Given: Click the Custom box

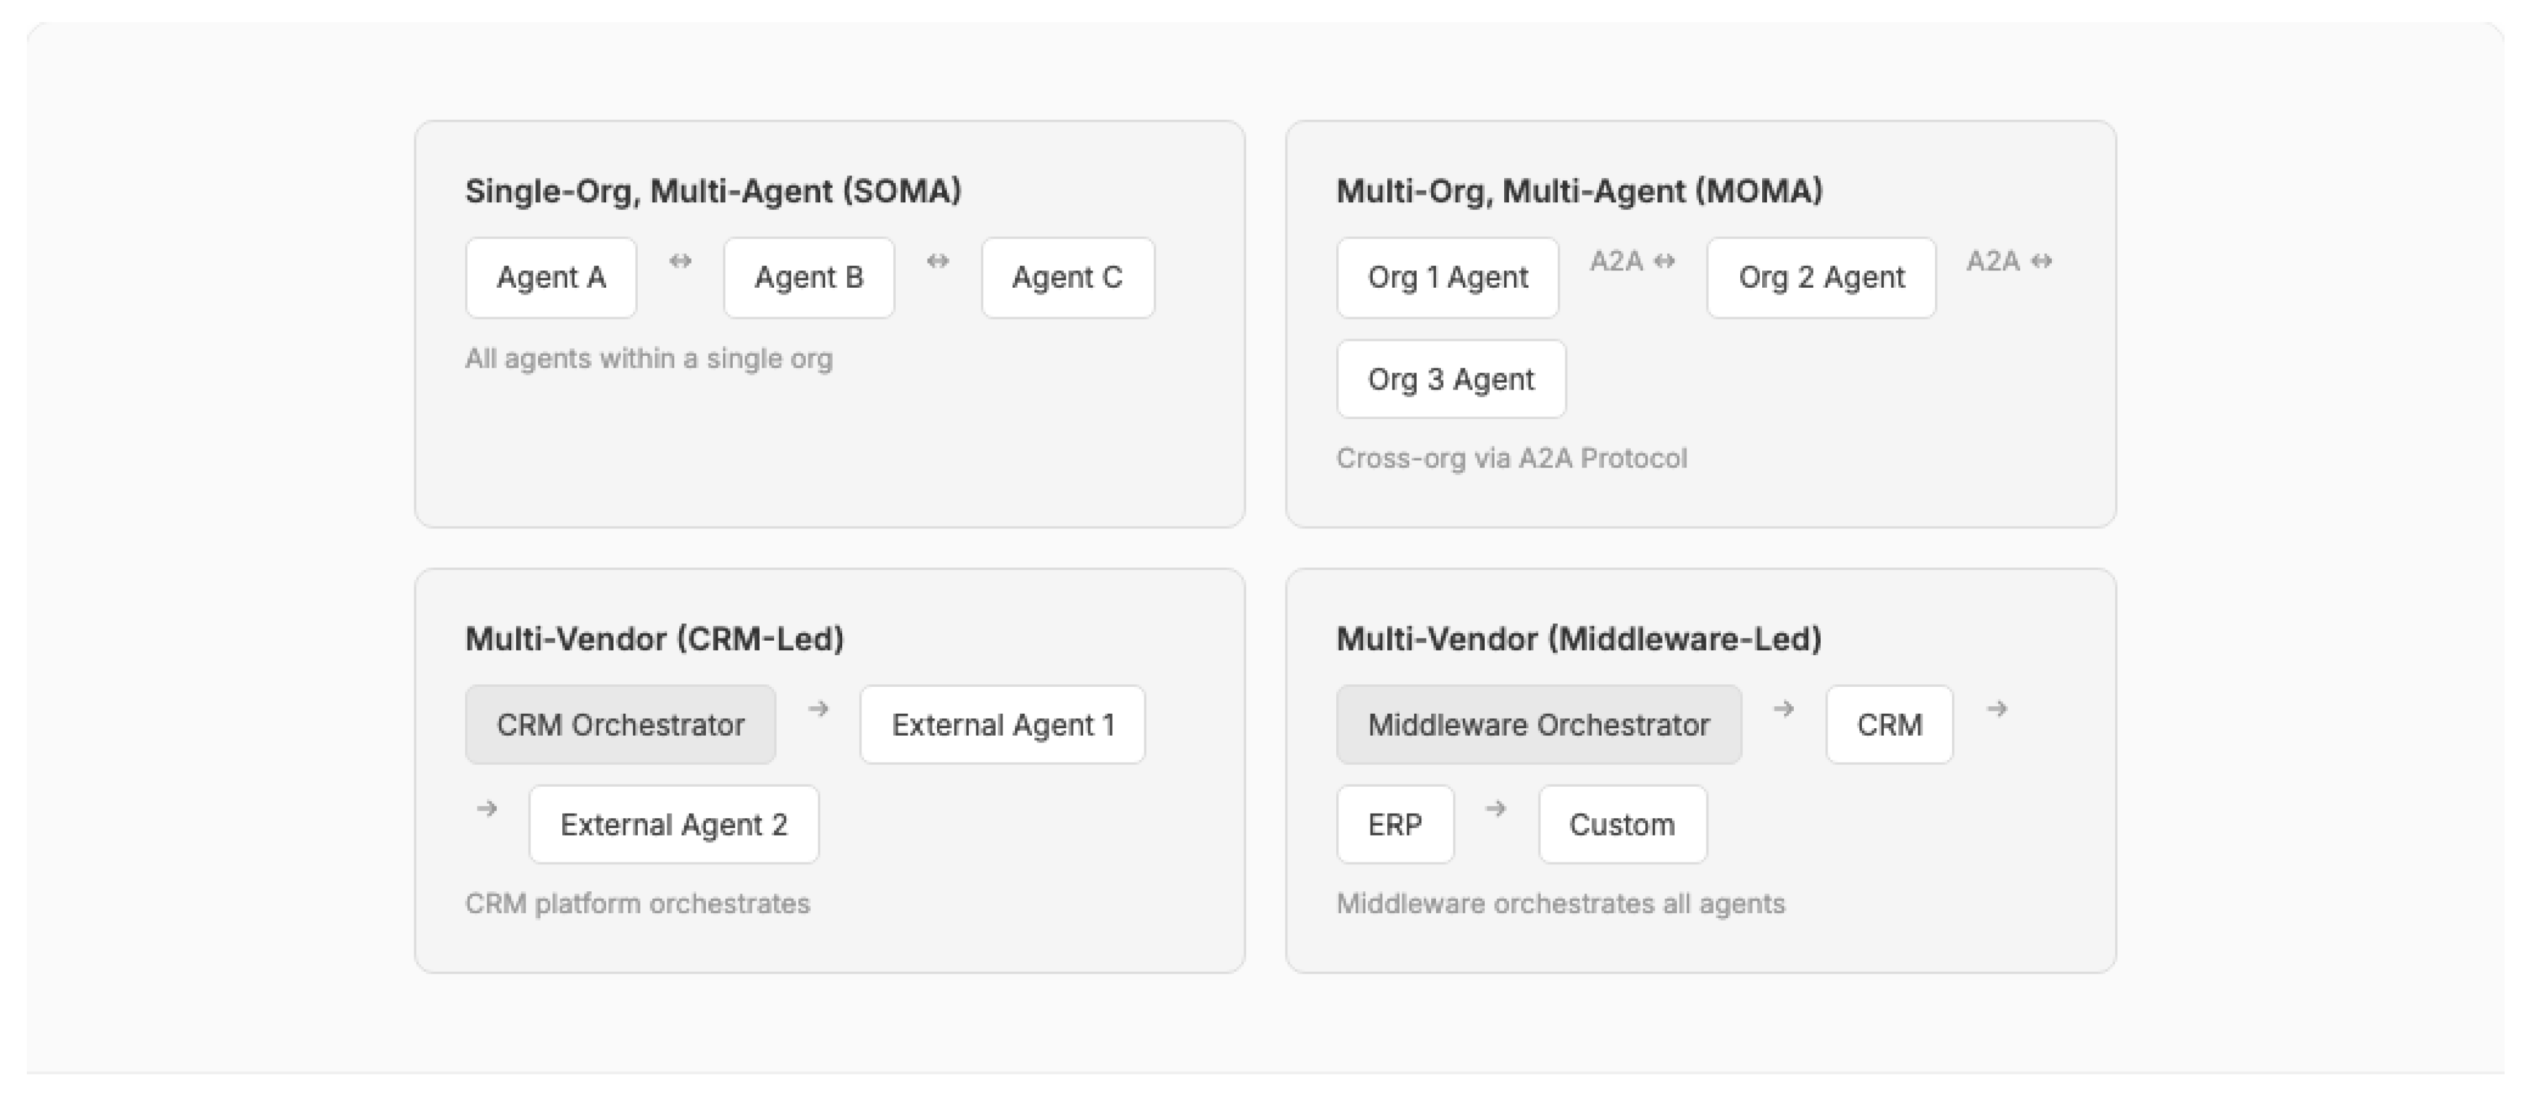Looking at the screenshot, I should (1621, 825).
